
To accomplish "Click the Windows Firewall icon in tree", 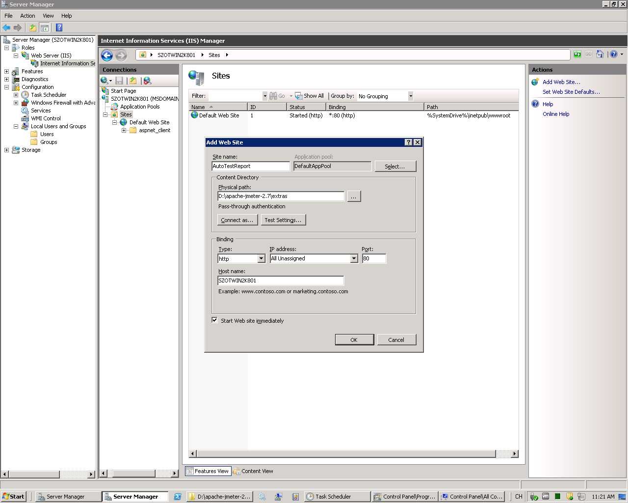I will 25,103.
